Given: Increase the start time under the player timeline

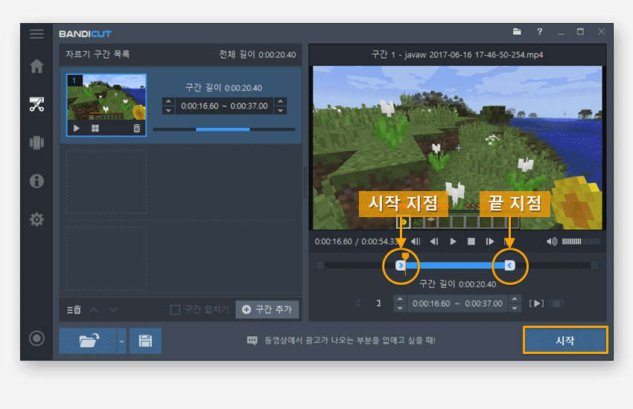Looking at the screenshot, I should click(400, 299).
